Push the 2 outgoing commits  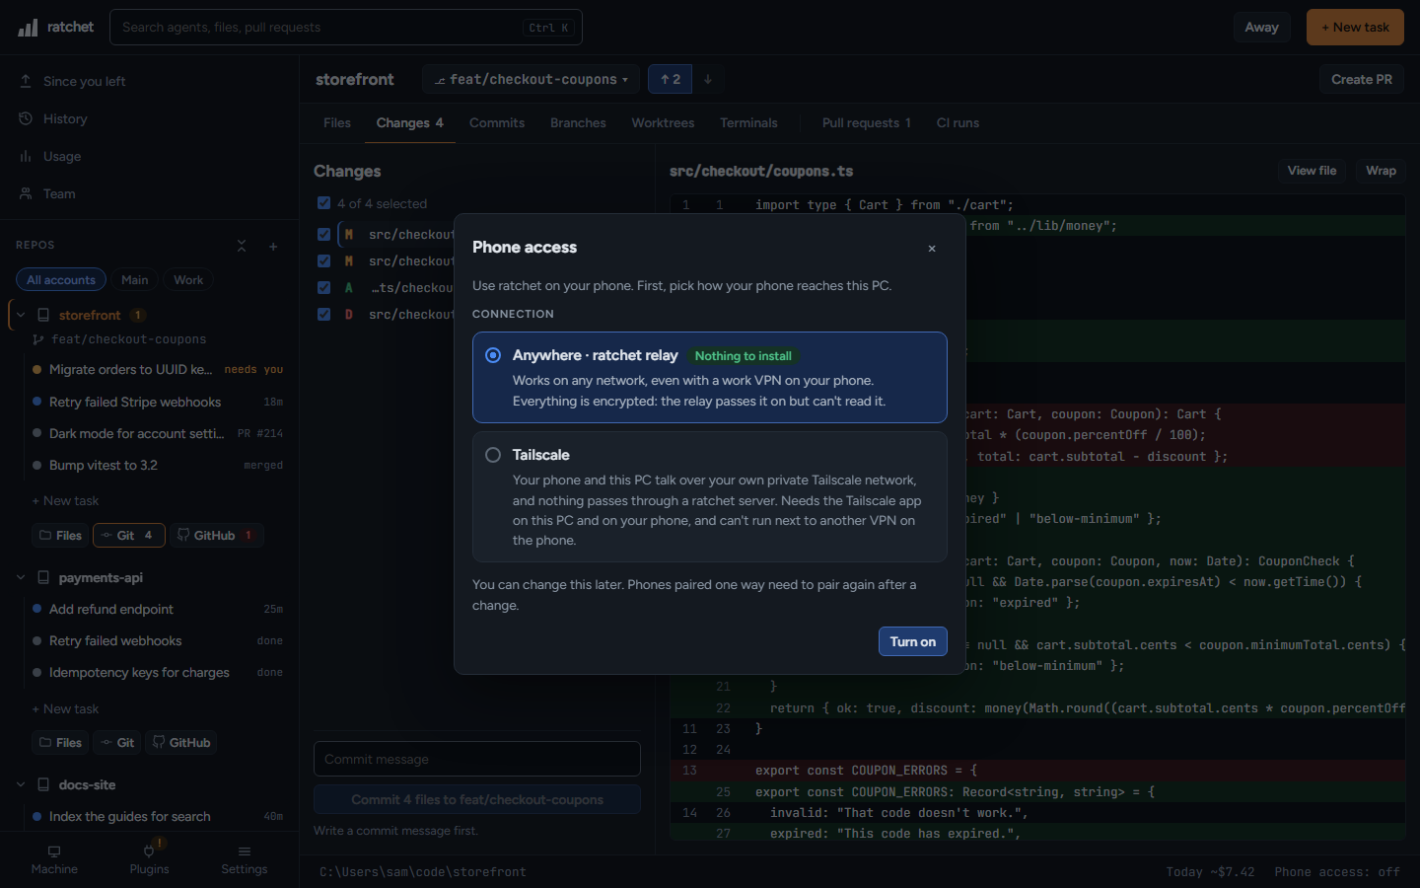pyautogui.click(x=671, y=79)
